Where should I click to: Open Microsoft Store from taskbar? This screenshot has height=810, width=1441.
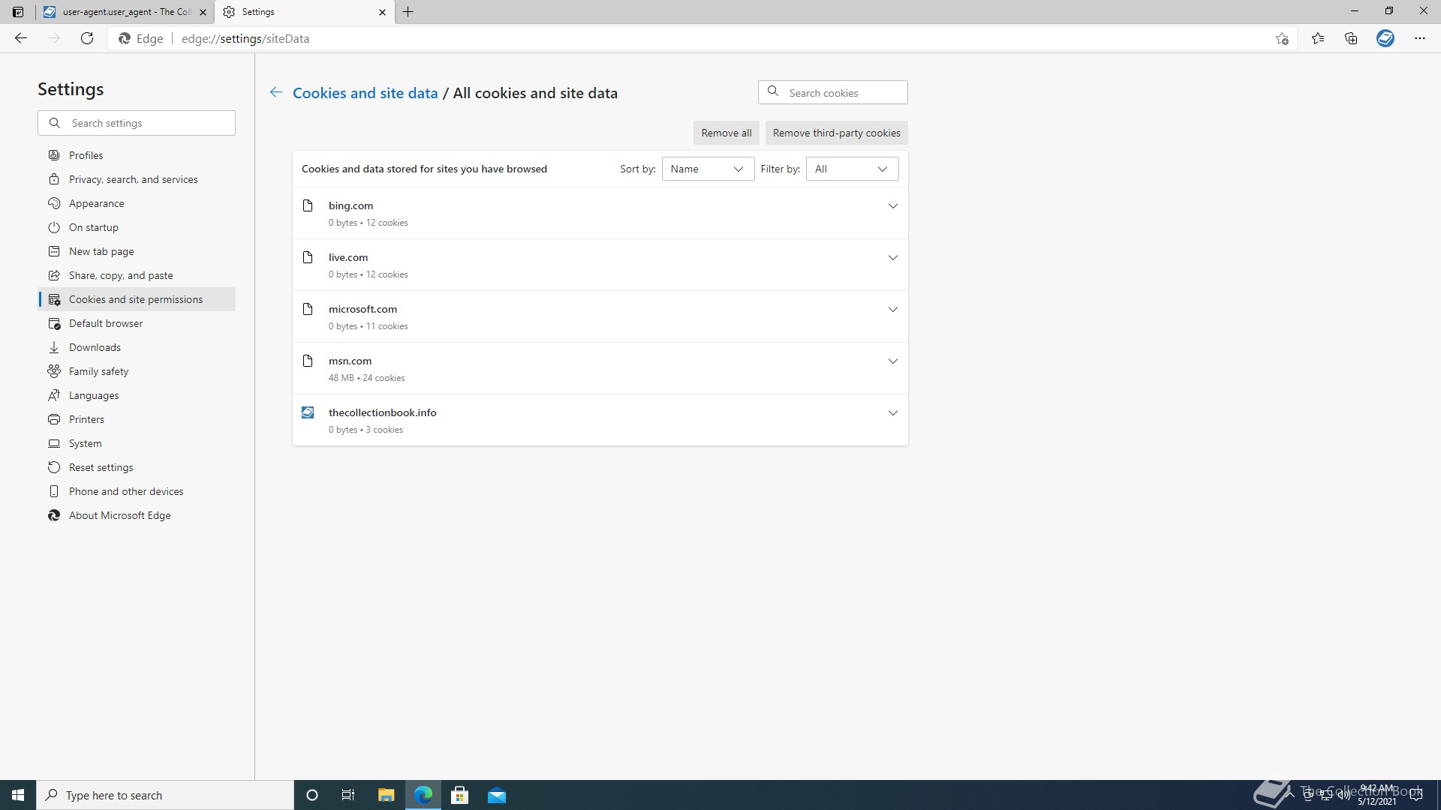[460, 795]
